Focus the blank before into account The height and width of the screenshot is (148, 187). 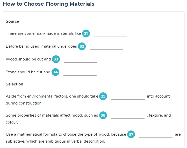click(128, 97)
